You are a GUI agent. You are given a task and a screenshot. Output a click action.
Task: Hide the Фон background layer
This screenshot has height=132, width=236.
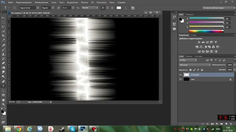click(180, 79)
